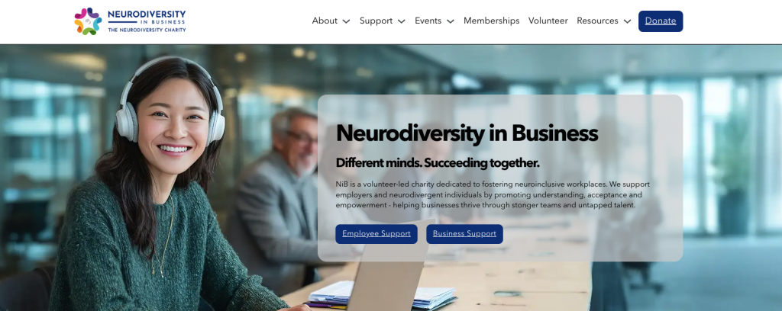Viewport: 782px width, 311px height.
Task: Select the Resources navigation label
Action: click(597, 21)
